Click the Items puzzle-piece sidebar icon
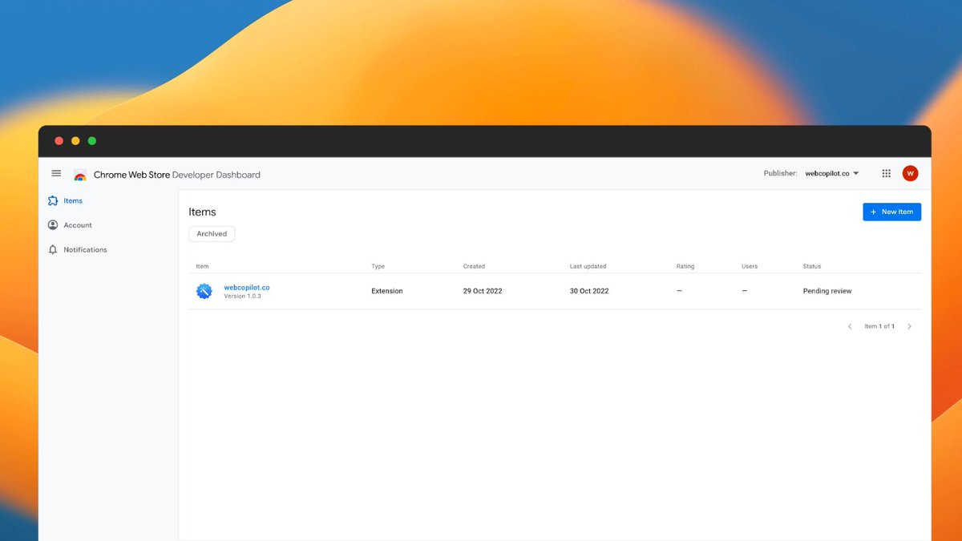 [53, 201]
